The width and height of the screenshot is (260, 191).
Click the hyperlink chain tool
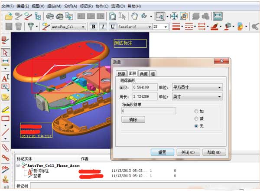coord(5,158)
